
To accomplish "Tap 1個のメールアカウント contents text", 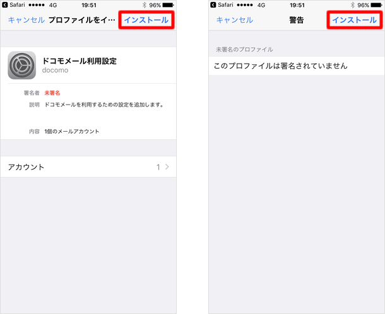I will click(x=72, y=132).
